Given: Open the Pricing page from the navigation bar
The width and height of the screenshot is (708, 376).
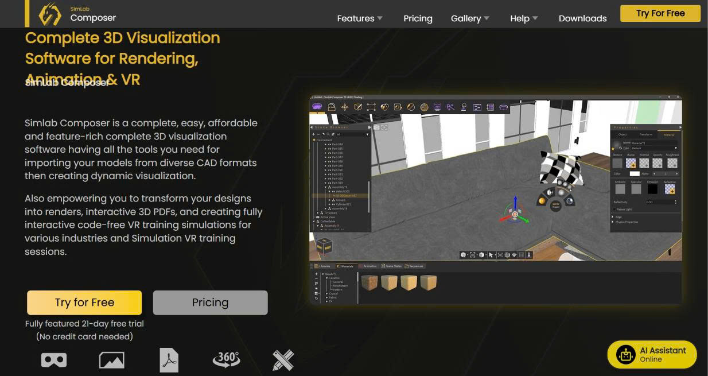Looking at the screenshot, I should 418,18.
